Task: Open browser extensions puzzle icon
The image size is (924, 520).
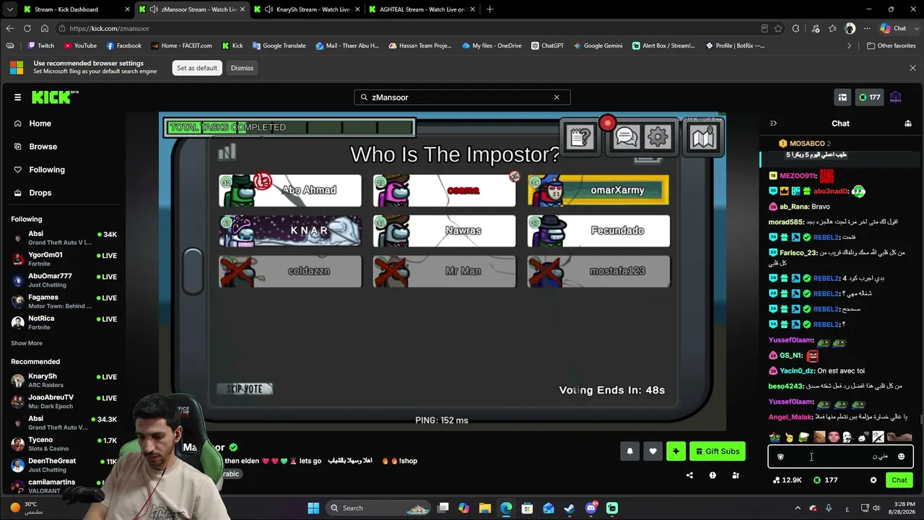Action: click(x=796, y=28)
